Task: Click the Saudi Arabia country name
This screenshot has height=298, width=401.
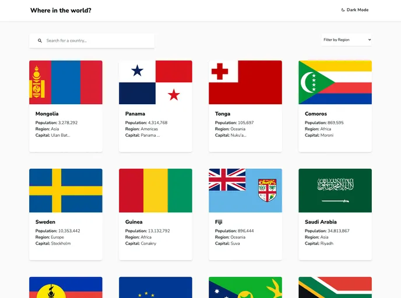Action: point(321,222)
